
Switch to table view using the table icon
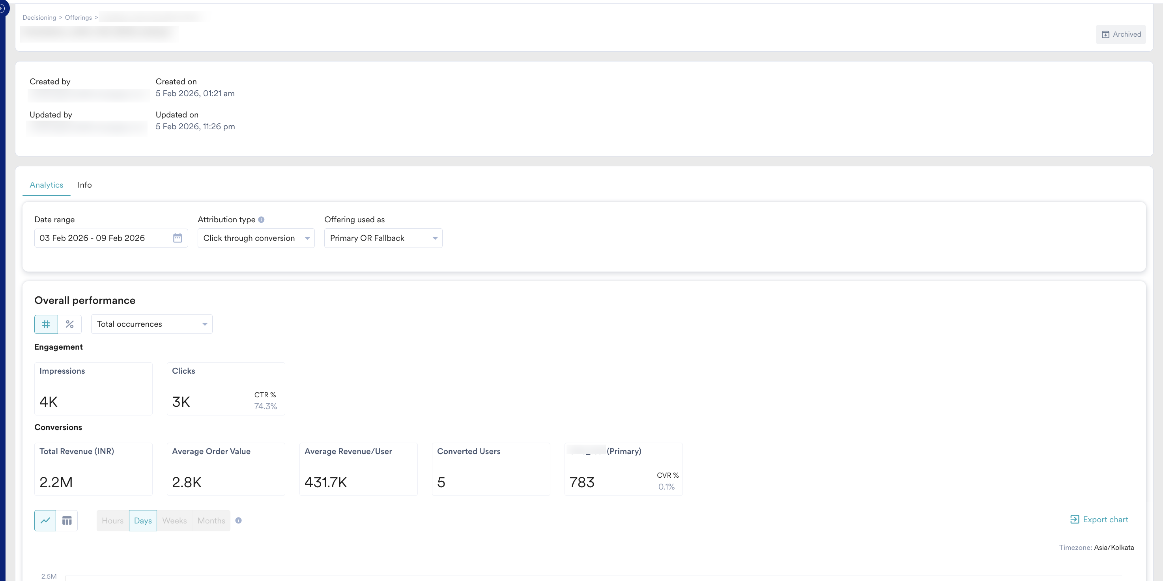[67, 520]
